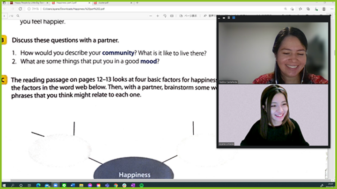
Task: Open Chrome from the taskbar
Action: pyautogui.click(x=116, y=185)
